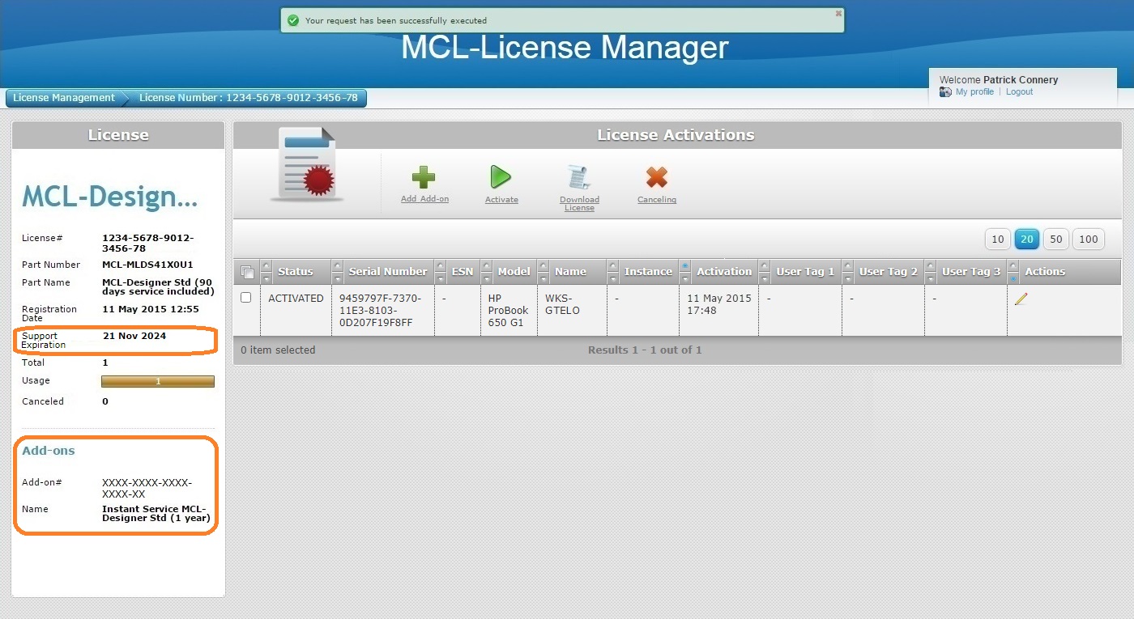Click the Download License link label
This screenshot has width=1134, height=619.
pyautogui.click(x=579, y=204)
